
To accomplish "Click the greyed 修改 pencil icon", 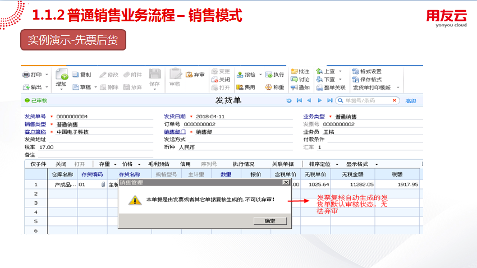I will point(103,75).
